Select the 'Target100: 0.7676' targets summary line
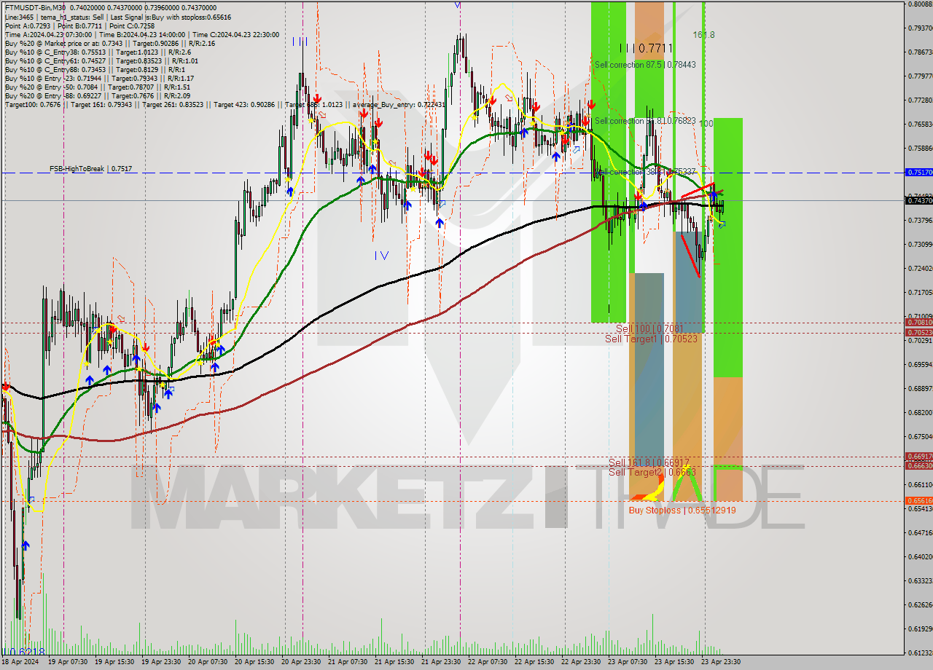Viewport: 933px width, 670px height. 225,105
